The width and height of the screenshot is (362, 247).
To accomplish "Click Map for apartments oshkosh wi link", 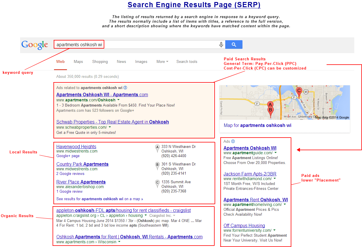I will click(257, 125).
